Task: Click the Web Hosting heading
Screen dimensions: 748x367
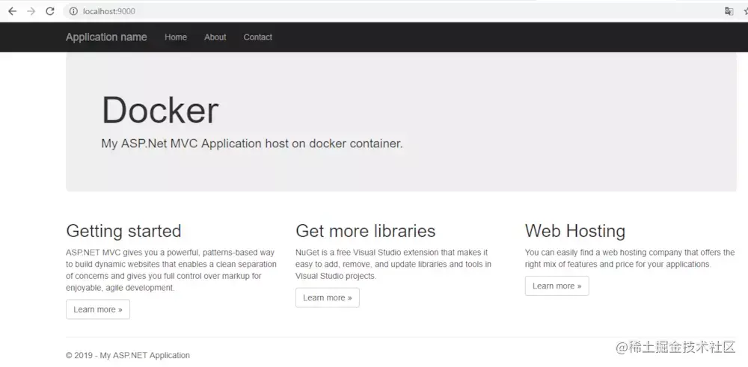Action: [574, 231]
